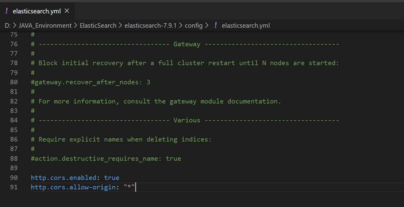Click the '#action.destructive_requires_name: true' line
The image size is (404, 207).
pos(106,159)
